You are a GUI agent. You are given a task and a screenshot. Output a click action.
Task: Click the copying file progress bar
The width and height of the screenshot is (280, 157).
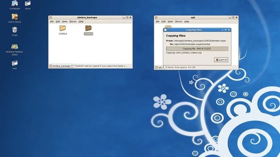tap(197, 48)
